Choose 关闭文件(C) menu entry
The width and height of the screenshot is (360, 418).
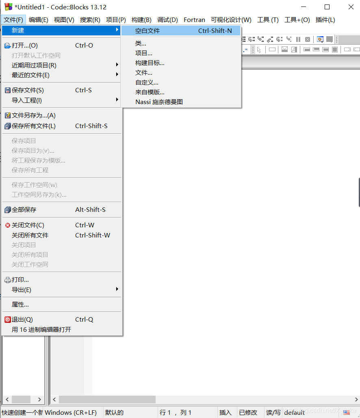point(61,225)
